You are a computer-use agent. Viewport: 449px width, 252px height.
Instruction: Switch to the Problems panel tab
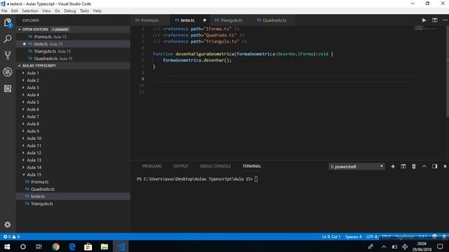[152, 167]
